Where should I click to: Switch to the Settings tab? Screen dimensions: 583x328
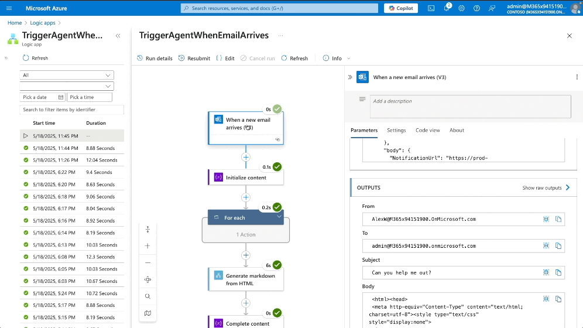point(396,130)
